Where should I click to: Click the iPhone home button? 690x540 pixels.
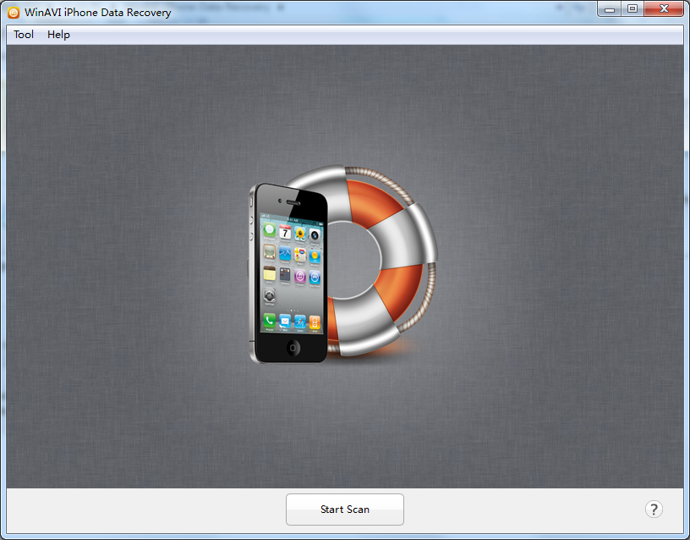click(x=293, y=348)
